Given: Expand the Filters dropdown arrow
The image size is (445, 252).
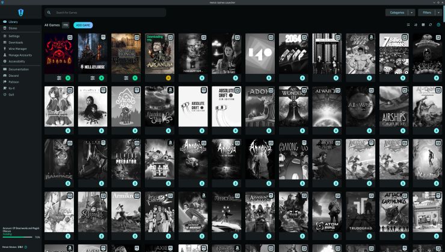Looking at the screenshot, I should pos(438,12).
